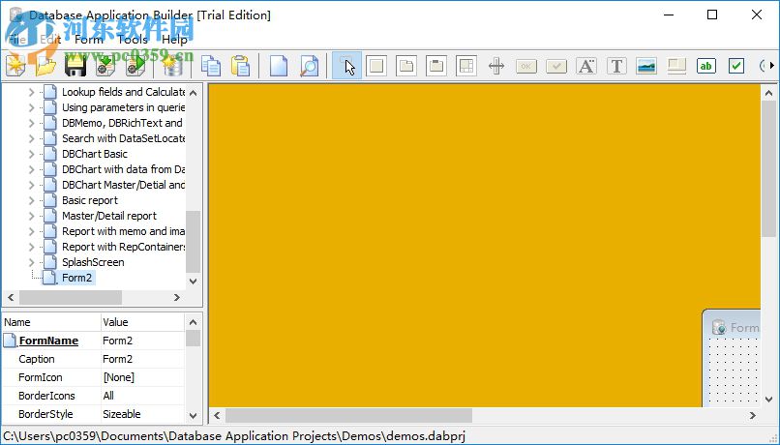Expand the SplashScreen tree node
The width and height of the screenshot is (780, 445).
coord(31,262)
